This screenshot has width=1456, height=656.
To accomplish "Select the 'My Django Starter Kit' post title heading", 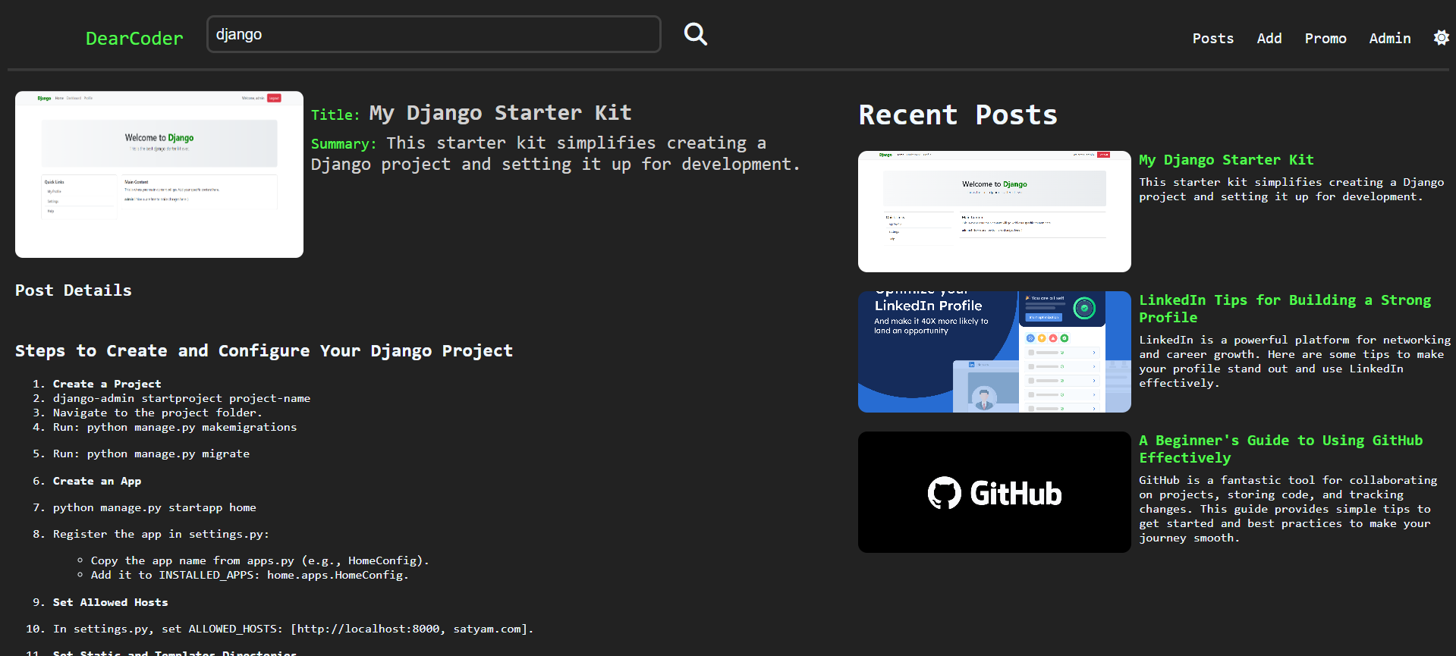I will (500, 113).
